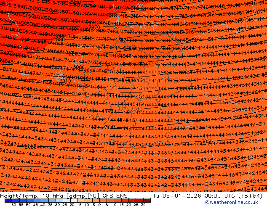This screenshot has height=206, width=267.
Task: Click the forecast date 'Tu 06-01-2026'
Action: (x=177, y=196)
